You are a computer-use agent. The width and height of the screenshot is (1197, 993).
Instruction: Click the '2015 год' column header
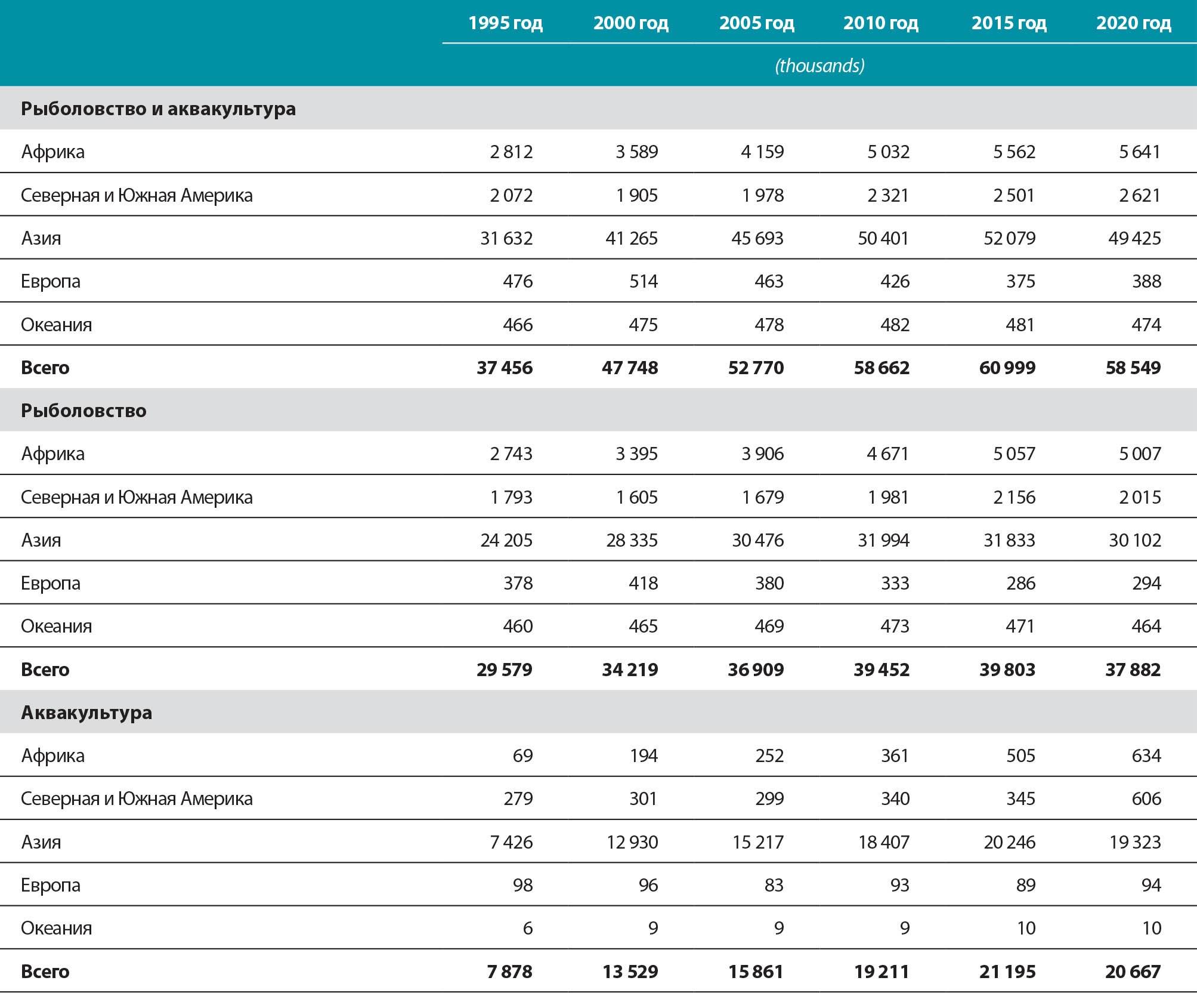[1009, 23]
